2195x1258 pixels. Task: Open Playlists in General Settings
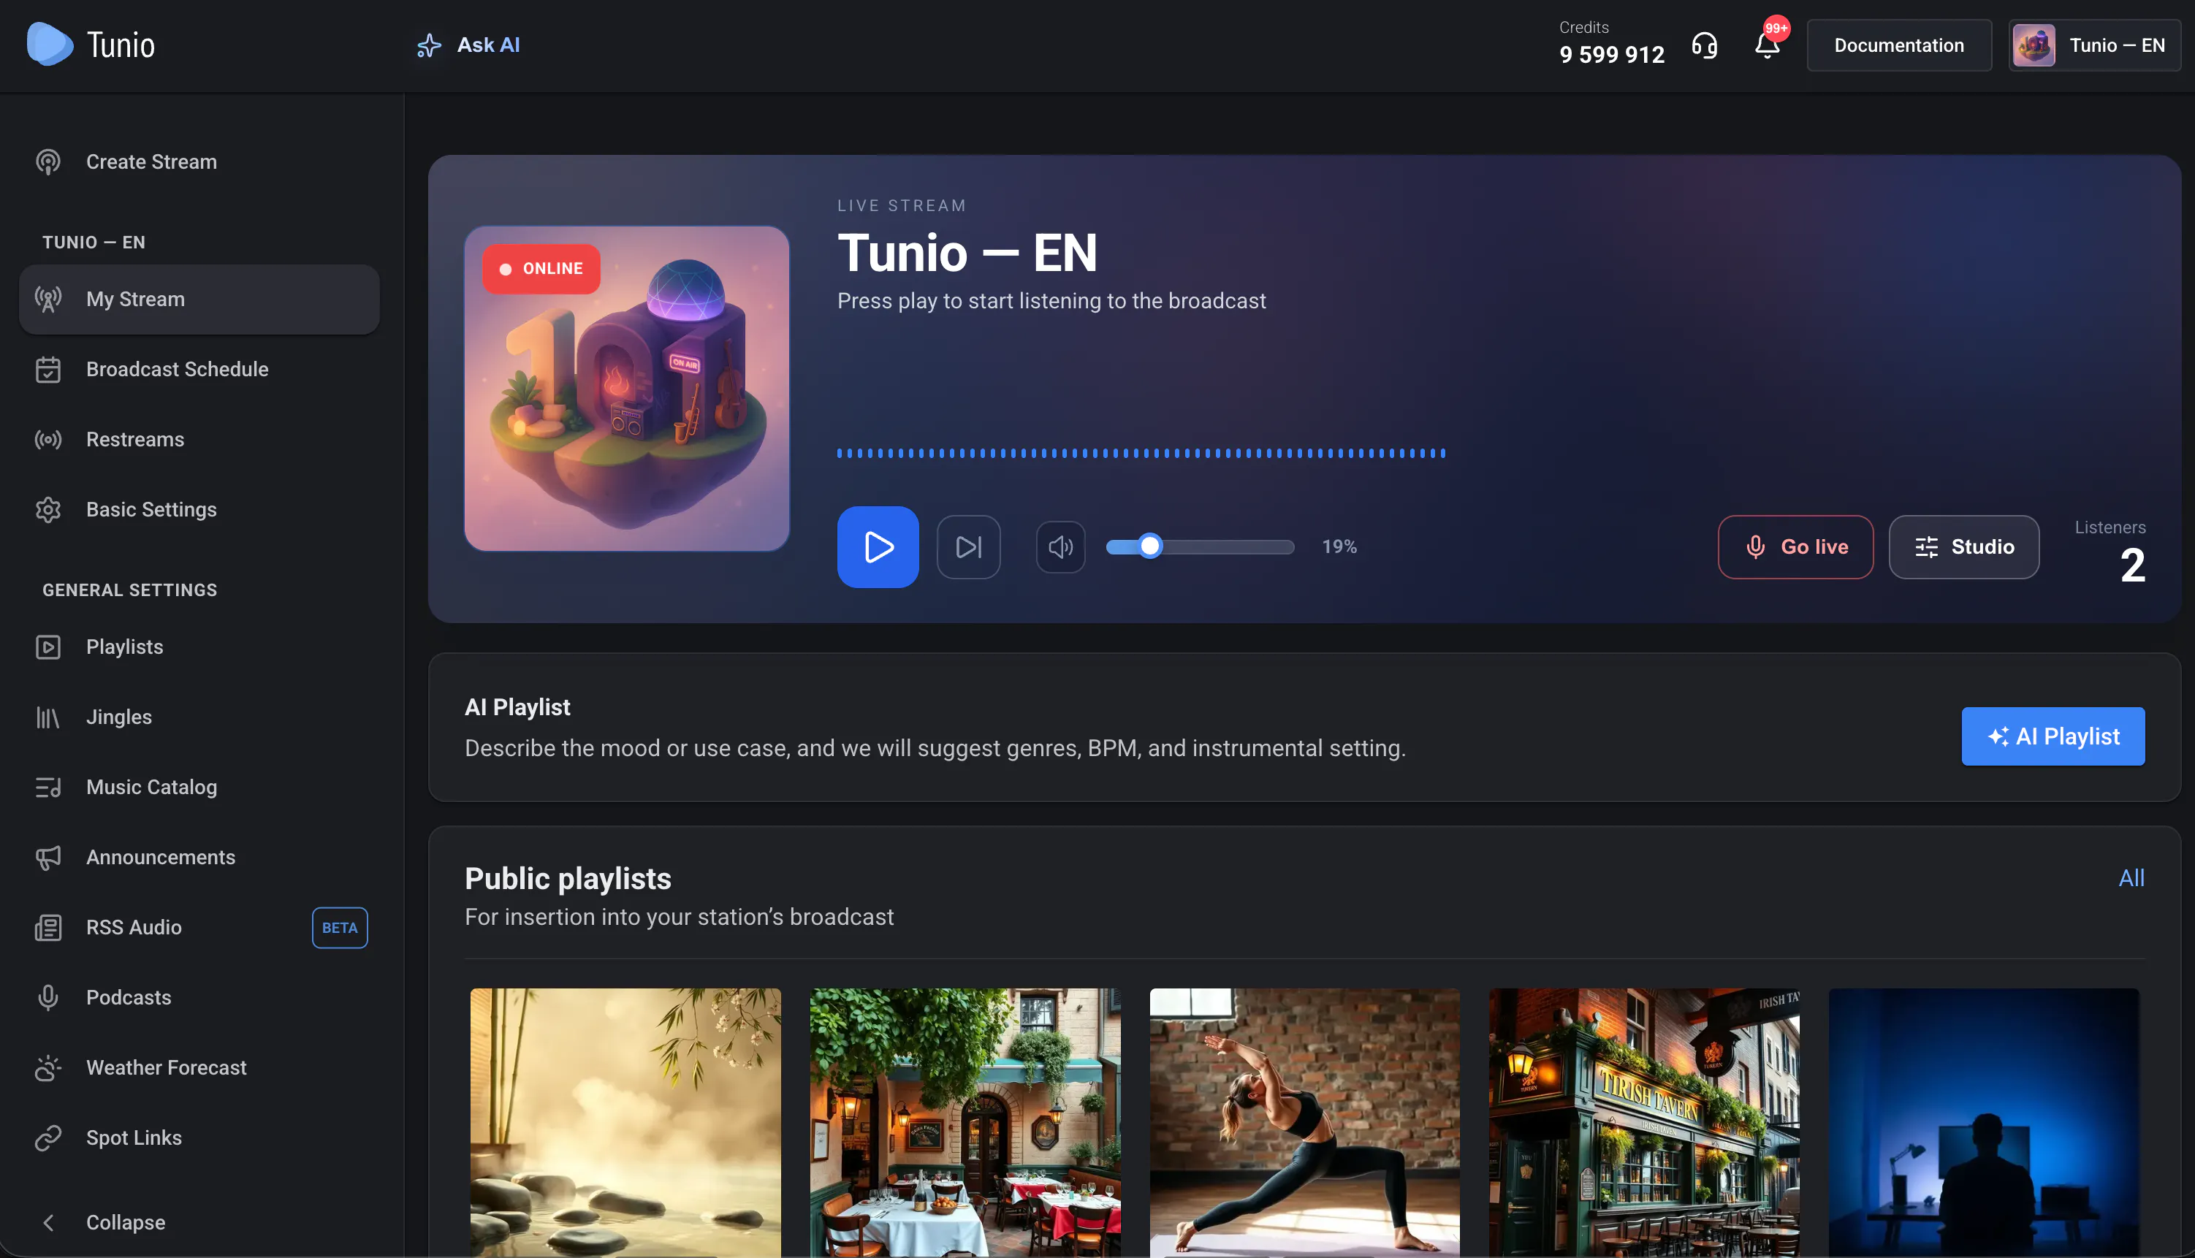coord(199,647)
